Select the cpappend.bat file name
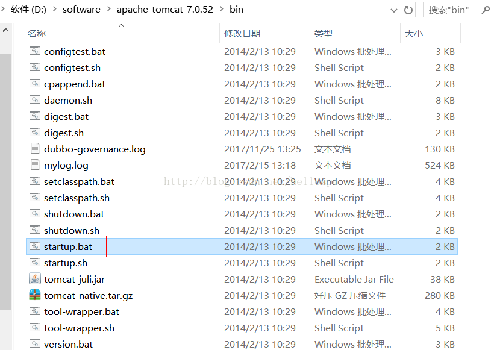 pyautogui.click(x=75, y=84)
